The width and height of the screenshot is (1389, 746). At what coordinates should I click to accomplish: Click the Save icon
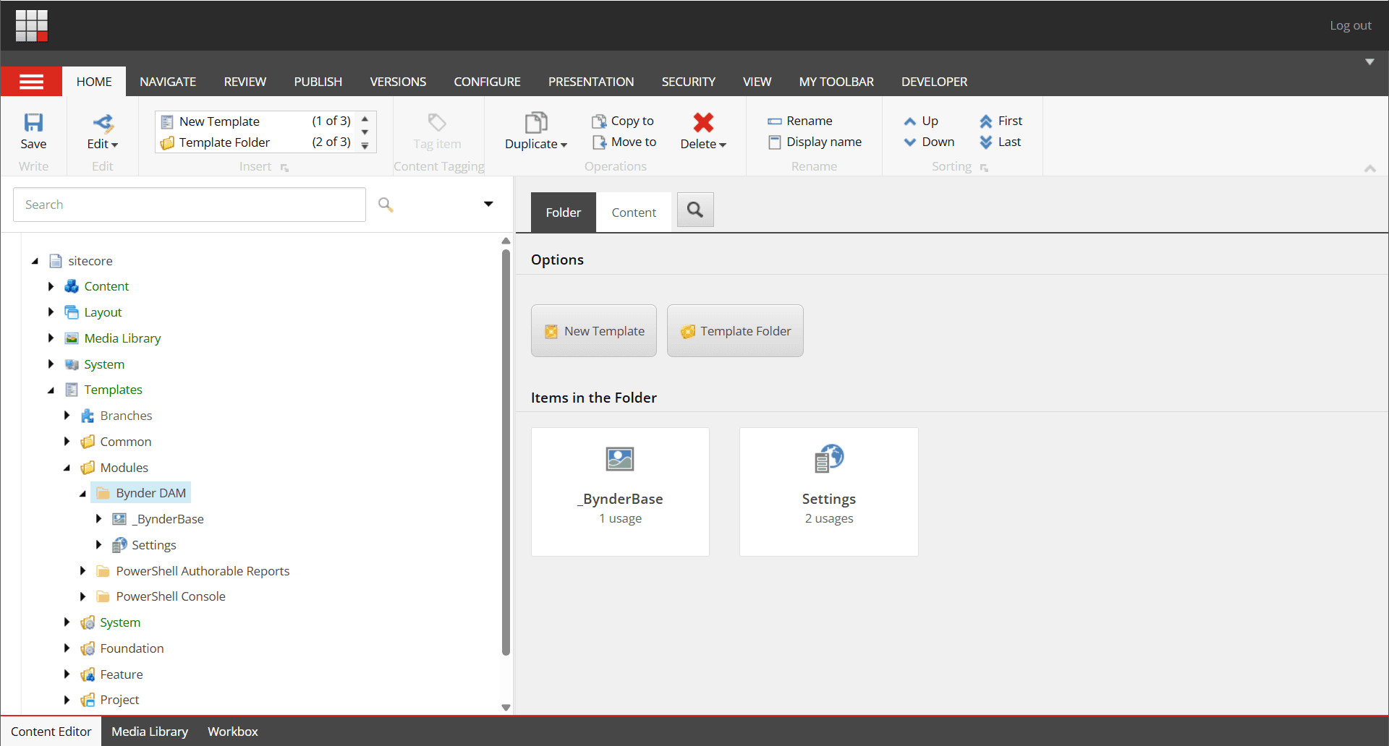coord(33,123)
